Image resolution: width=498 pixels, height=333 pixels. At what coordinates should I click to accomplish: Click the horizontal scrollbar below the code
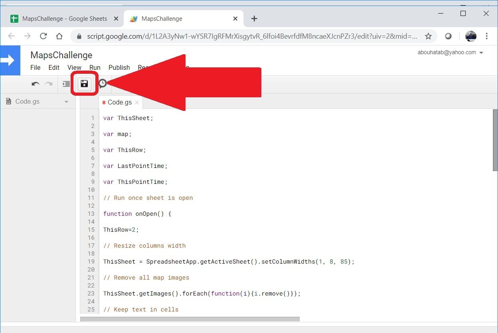[190, 319]
